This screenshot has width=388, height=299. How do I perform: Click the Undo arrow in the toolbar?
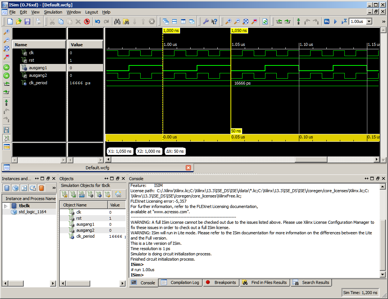tap(97, 21)
